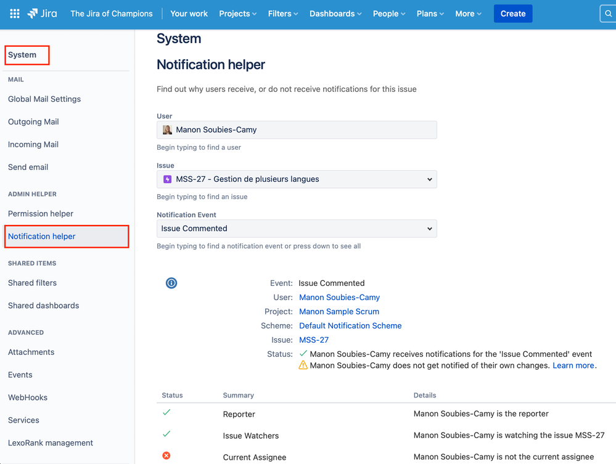This screenshot has width=616, height=464.
Task: Open Shared dashboards
Action: (44, 306)
